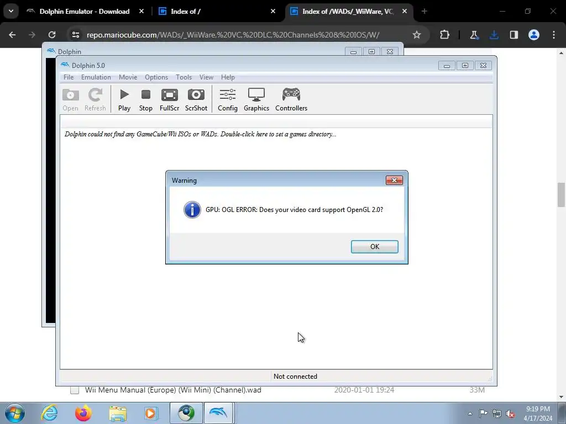Image resolution: width=566 pixels, height=424 pixels.
Task: Open the browser extensions puzzle icon
Action: [x=445, y=35]
